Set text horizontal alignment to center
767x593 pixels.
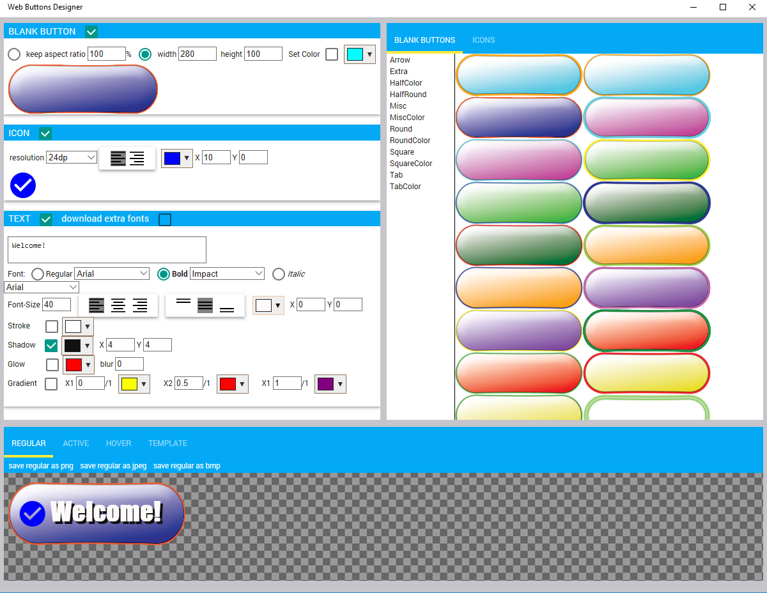118,305
